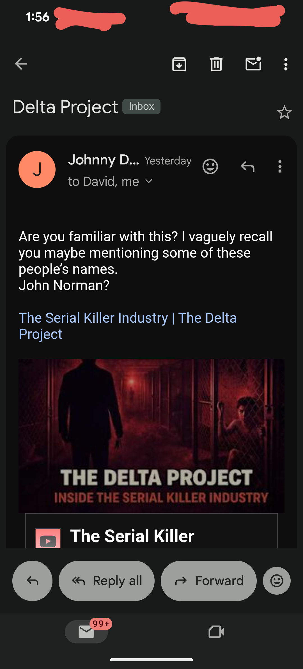Tap the Inbox label chip
The width and height of the screenshot is (303, 669).
pos(141,107)
